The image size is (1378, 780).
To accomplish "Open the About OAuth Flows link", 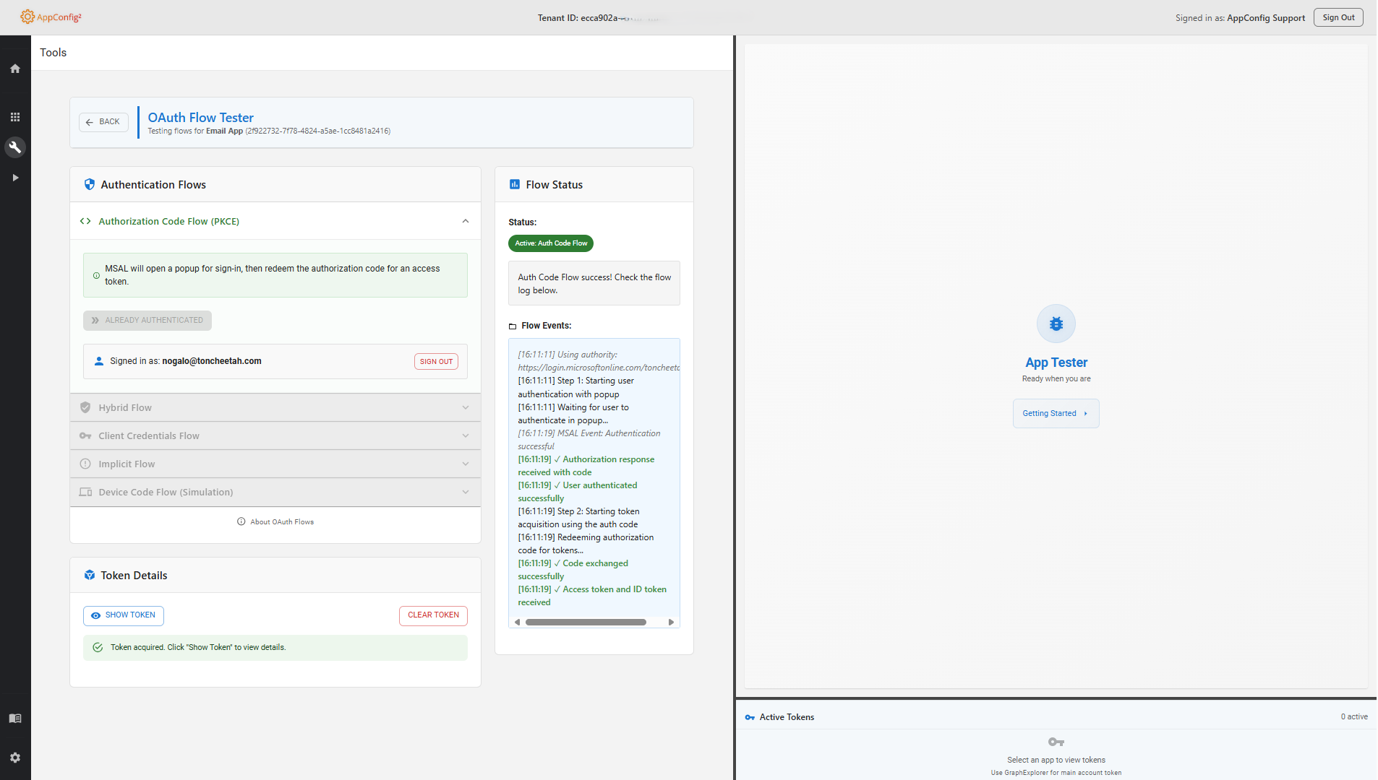I will pyautogui.click(x=275, y=522).
